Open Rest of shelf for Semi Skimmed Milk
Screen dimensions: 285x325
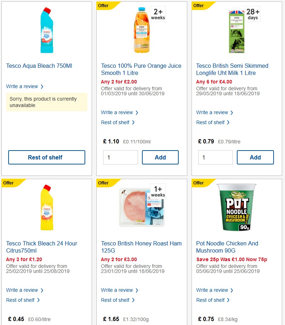click(210, 122)
